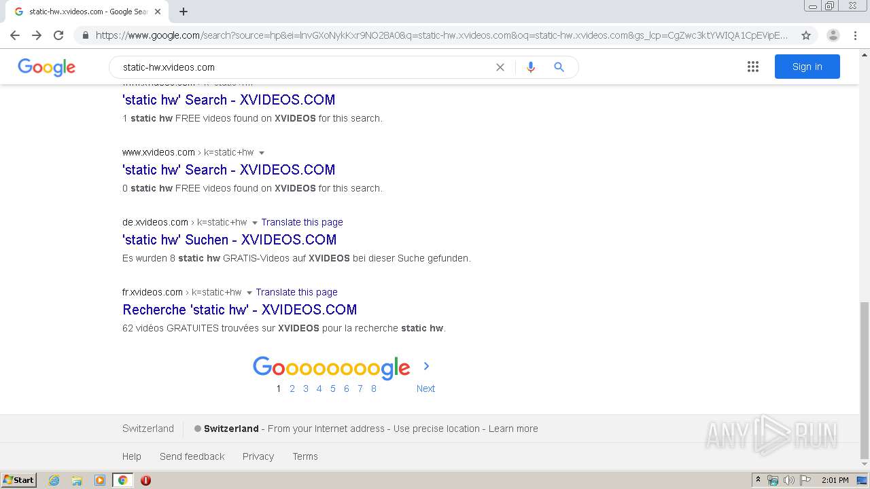Go to results page 3
Viewport: 870px width, 489px height.
tap(306, 388)
